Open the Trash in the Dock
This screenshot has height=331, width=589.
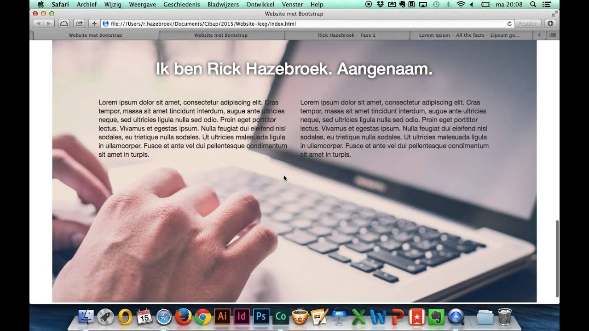pyautogui.click(x=505, y=316)
